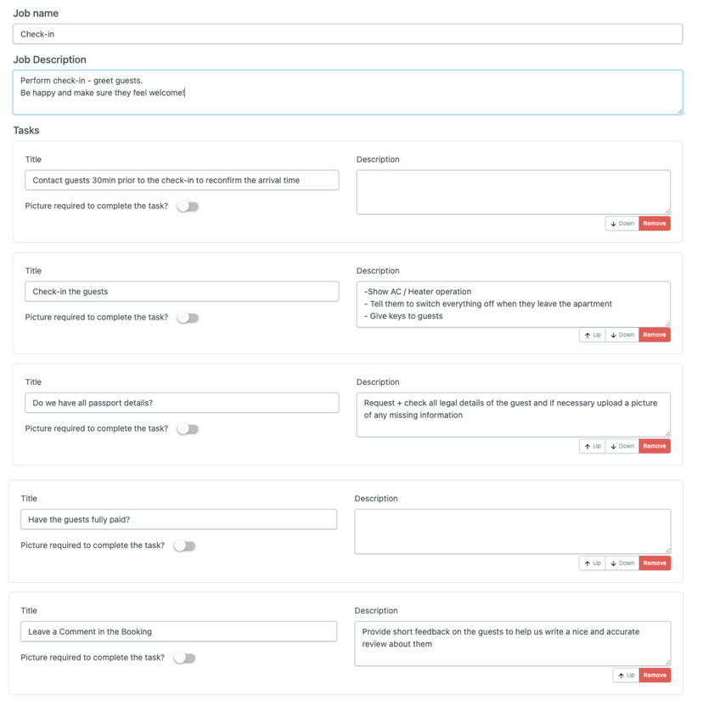Viewport: 703px width, 701px height.
Task: Remove the 'Contact guests 30min prior' task
Action: click(x=655, y=223)
